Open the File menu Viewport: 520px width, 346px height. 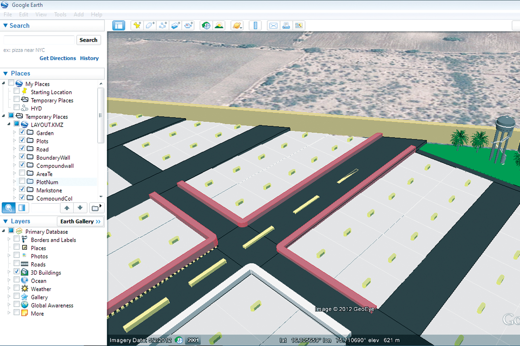[8, 15]
